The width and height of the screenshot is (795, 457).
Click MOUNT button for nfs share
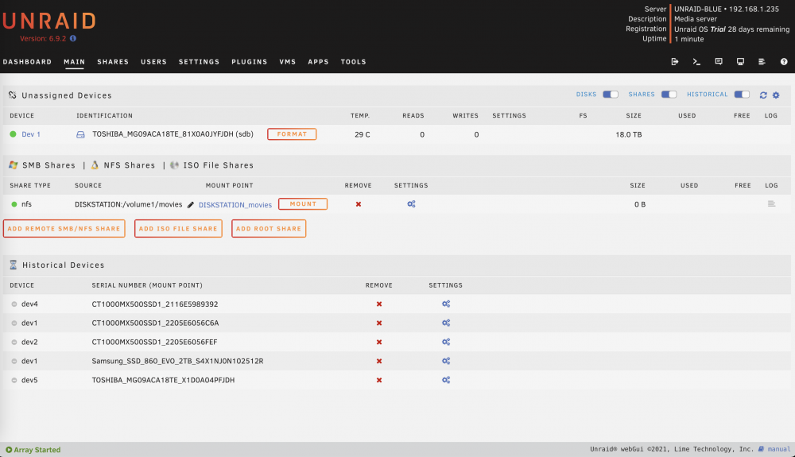(303, 204)
